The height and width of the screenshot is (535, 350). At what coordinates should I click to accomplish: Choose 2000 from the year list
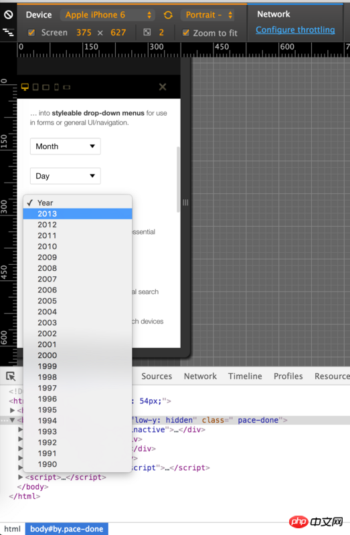[x=78, y=356]
